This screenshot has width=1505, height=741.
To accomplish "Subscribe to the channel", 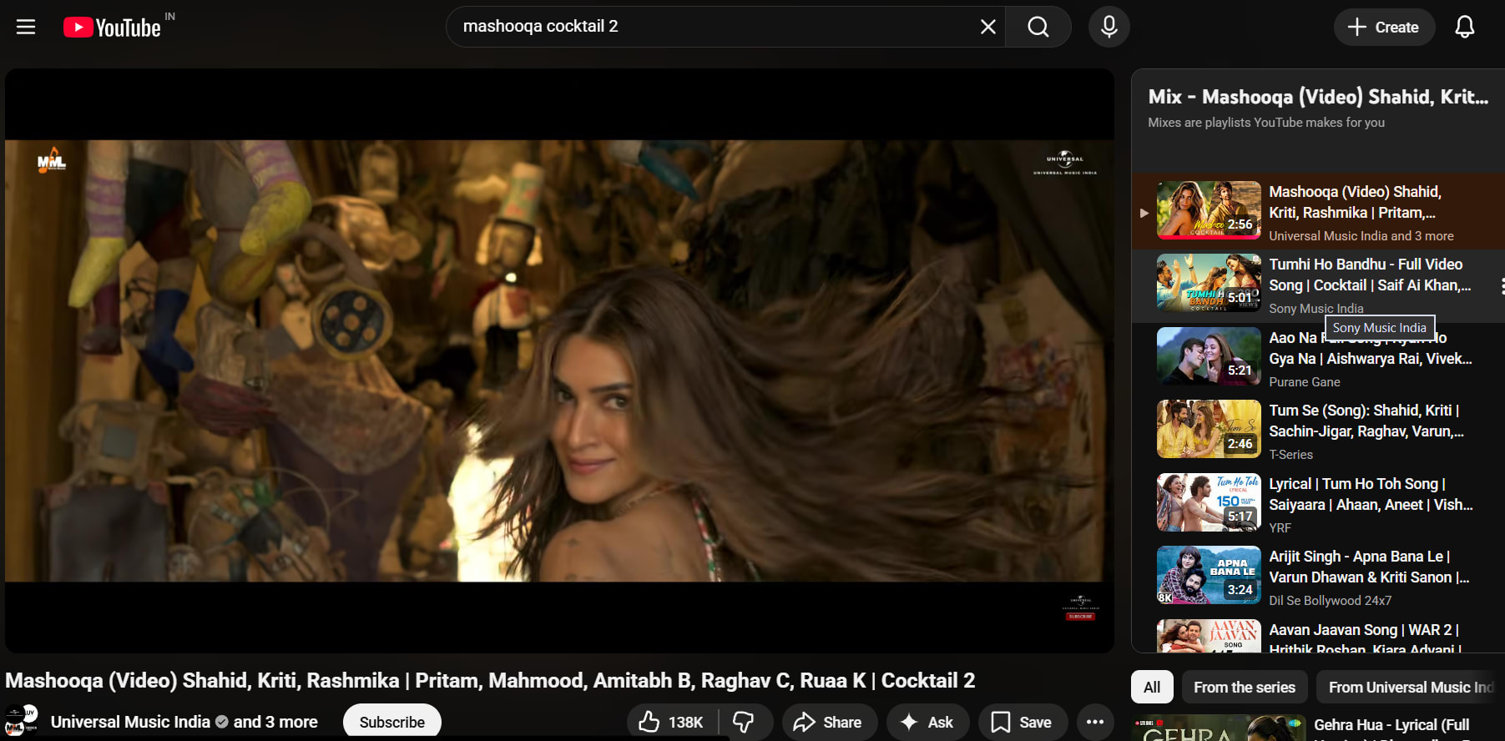I will point(392,722).
